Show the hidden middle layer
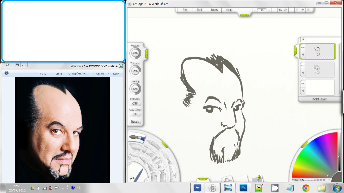 click(302, 65)
